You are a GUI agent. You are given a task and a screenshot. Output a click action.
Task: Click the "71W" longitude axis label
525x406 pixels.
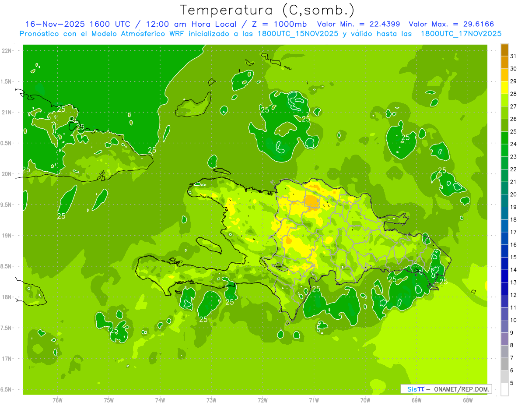tap(314, 401)
